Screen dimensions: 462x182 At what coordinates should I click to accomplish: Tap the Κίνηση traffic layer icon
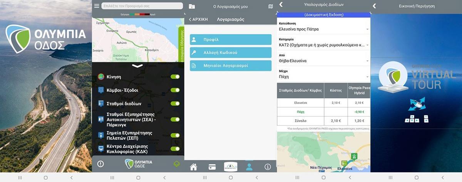[101, 77]
